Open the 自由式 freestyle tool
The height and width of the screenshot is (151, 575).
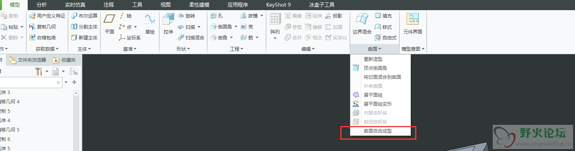[386, 38]
